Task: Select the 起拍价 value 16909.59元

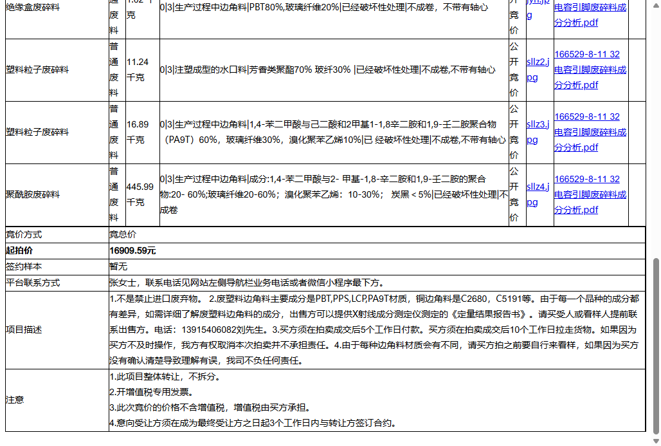Action: pos(132,250)
